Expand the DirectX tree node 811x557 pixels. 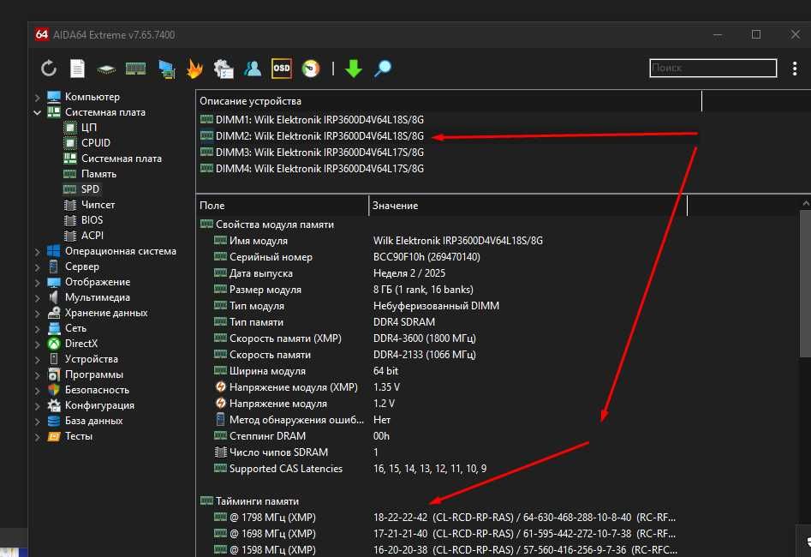(x=37, y=344)
